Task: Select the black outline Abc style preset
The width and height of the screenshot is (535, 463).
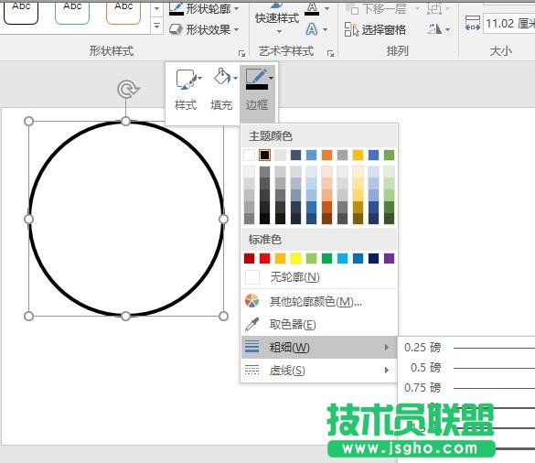Action: (21, 12)
